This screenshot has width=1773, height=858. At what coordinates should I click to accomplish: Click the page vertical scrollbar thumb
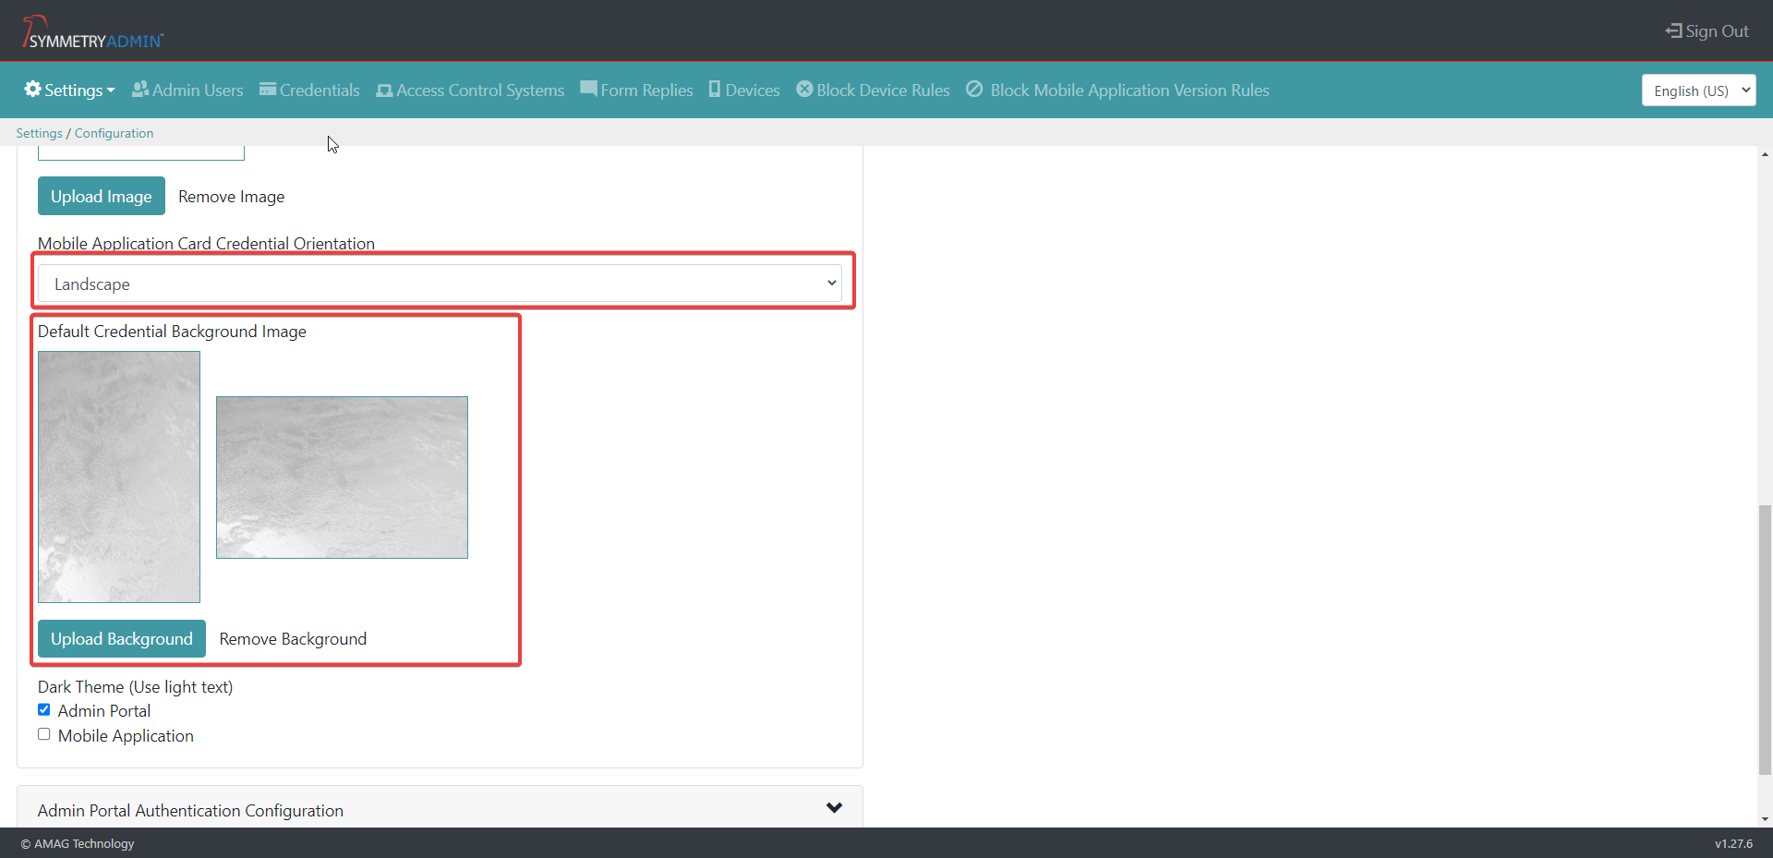coord(1765,639)
